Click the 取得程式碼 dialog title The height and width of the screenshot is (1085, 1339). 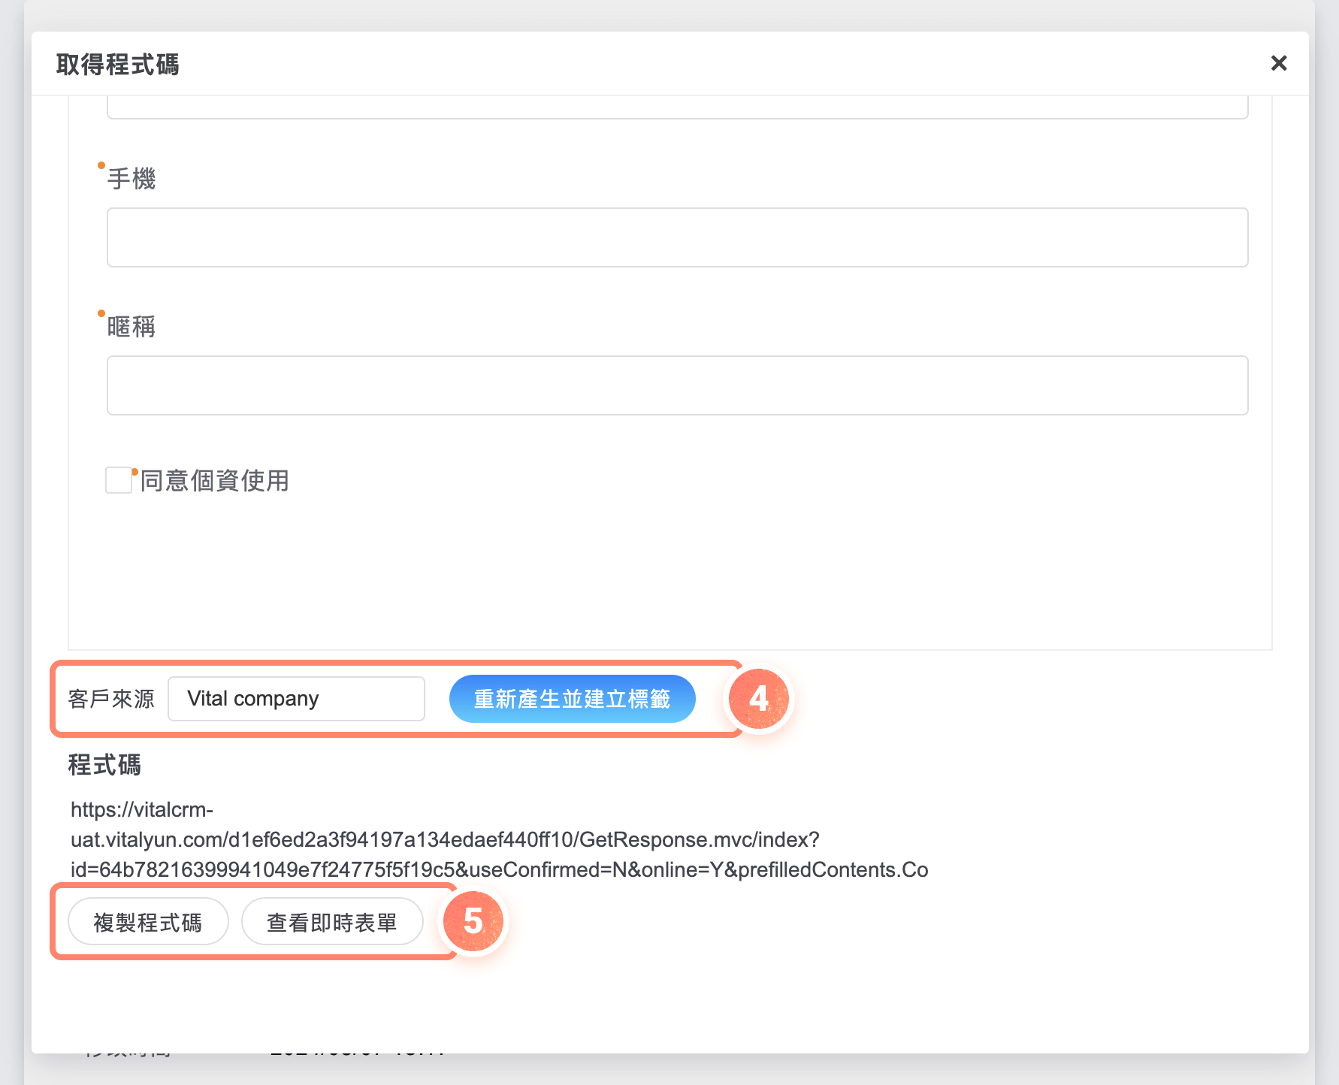pos(117,65)
